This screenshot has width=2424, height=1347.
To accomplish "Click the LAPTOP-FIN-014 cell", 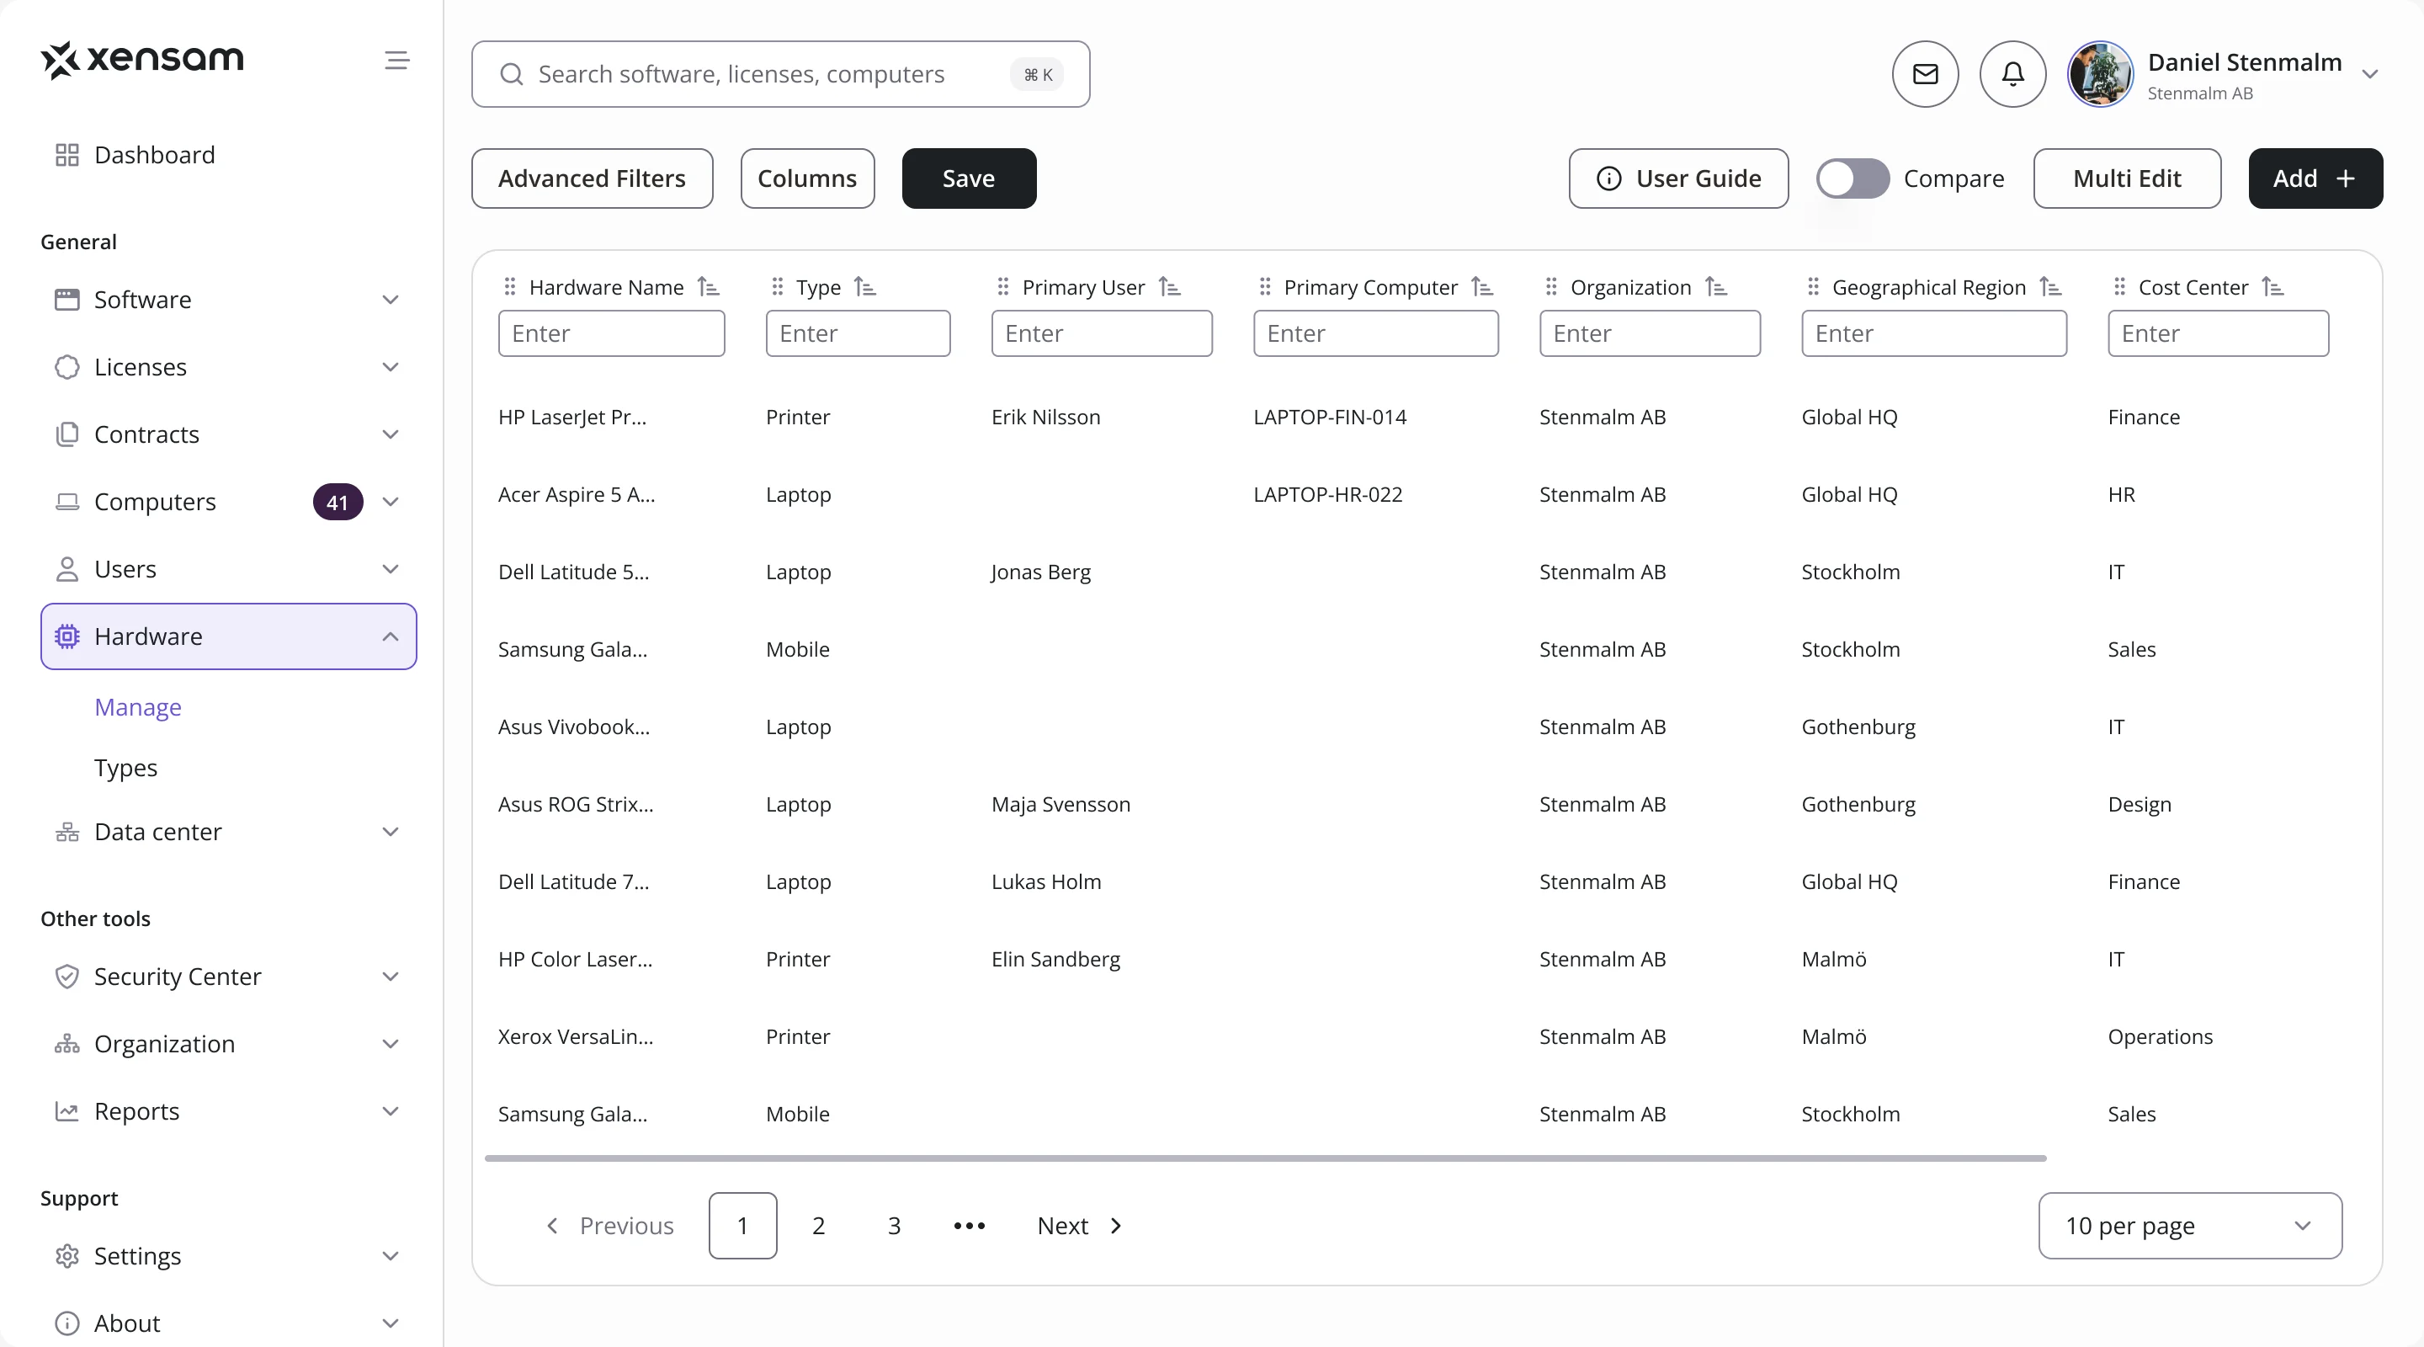I will pyautogui.click(x=1330, y=417).
